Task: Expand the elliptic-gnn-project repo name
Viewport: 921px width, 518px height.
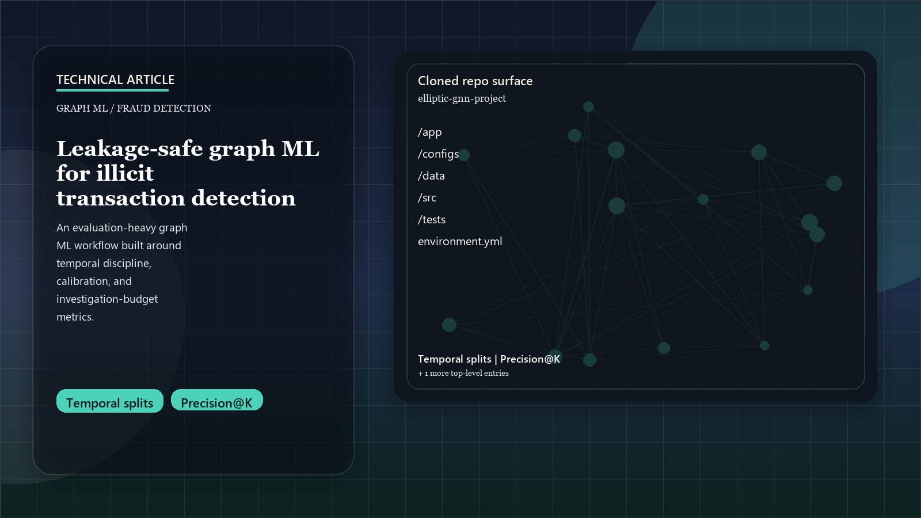Action: pos(462,98)
